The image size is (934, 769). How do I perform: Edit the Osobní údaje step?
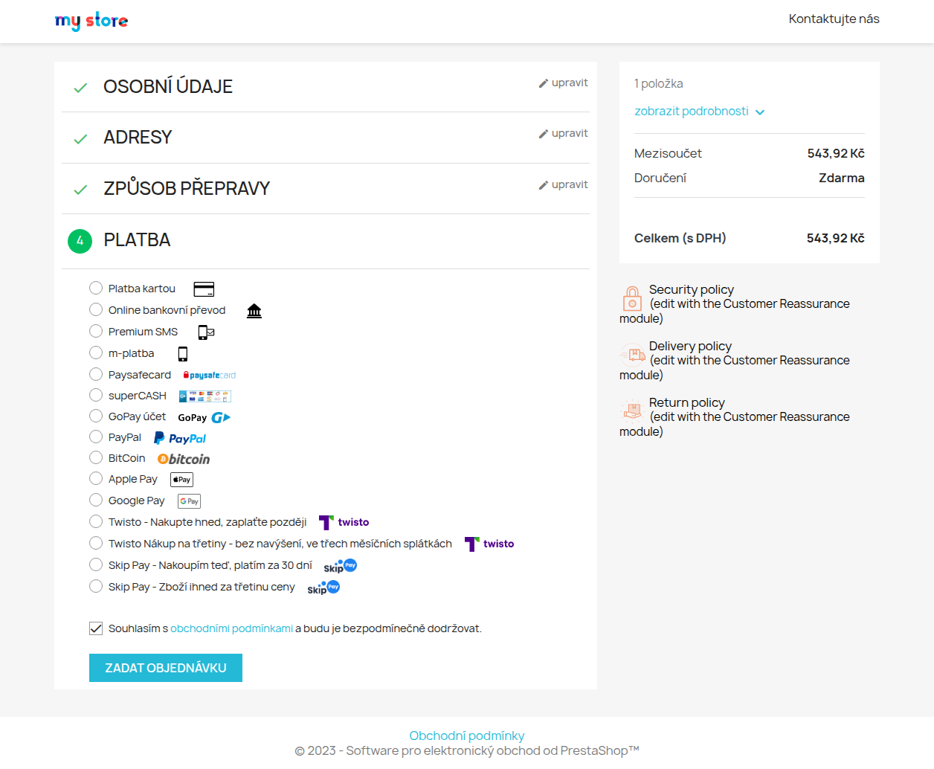(563, 83)
